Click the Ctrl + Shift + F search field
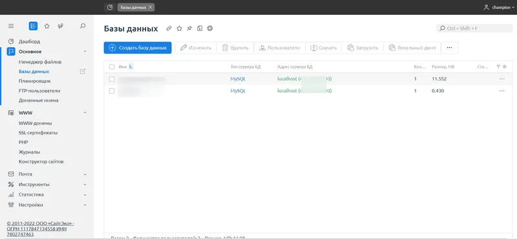 point(474,28)
